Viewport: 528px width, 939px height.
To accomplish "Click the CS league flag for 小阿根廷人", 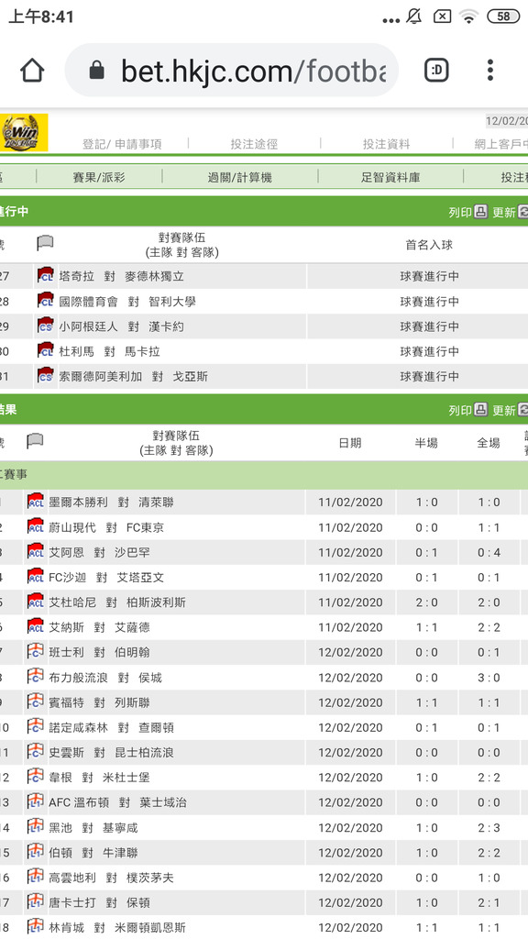I will point(46,326).
